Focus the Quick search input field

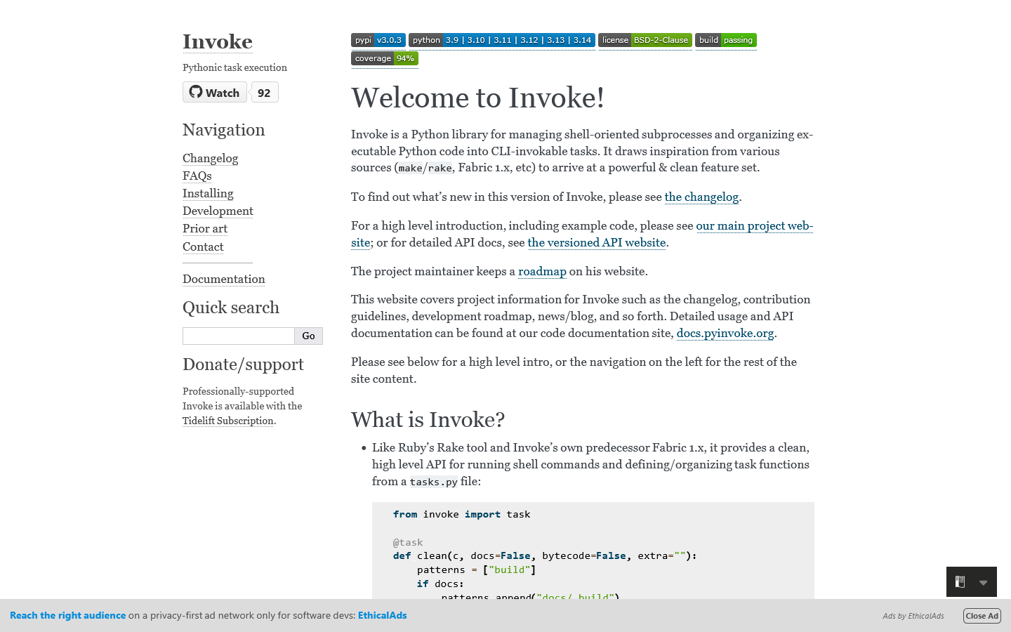239,336
